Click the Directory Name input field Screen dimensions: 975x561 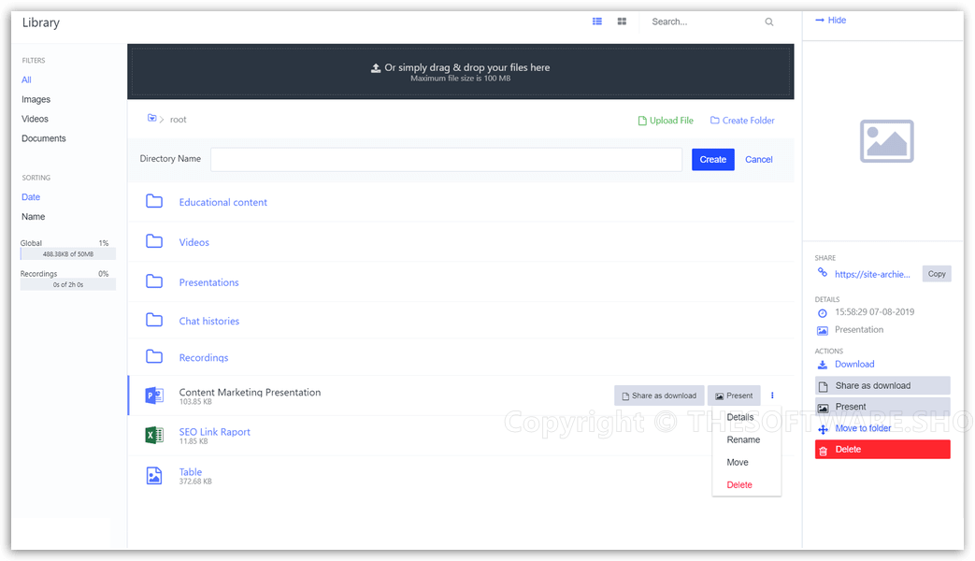[x=446, y=160]
